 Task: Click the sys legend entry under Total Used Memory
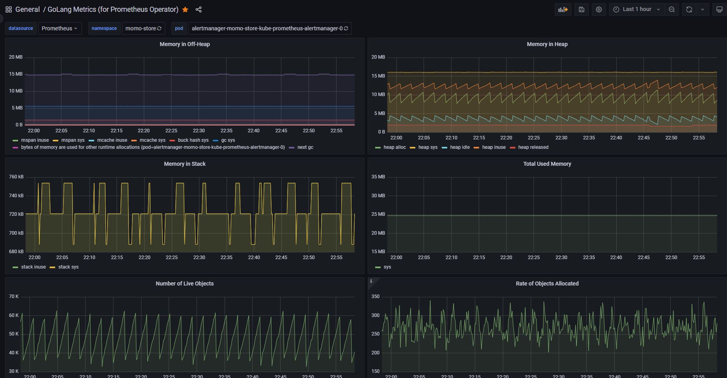pos(387,267)
